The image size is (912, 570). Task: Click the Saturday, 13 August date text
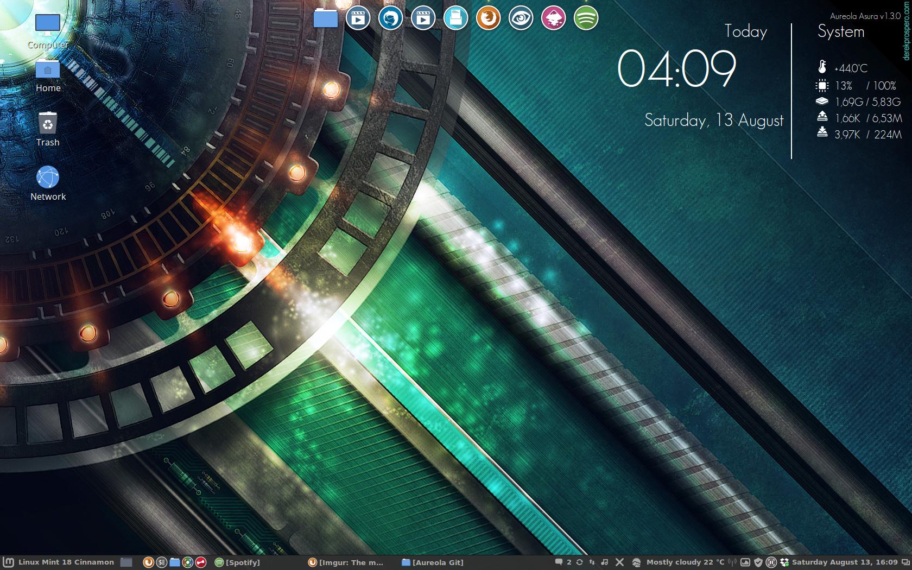tap(714, 121)
